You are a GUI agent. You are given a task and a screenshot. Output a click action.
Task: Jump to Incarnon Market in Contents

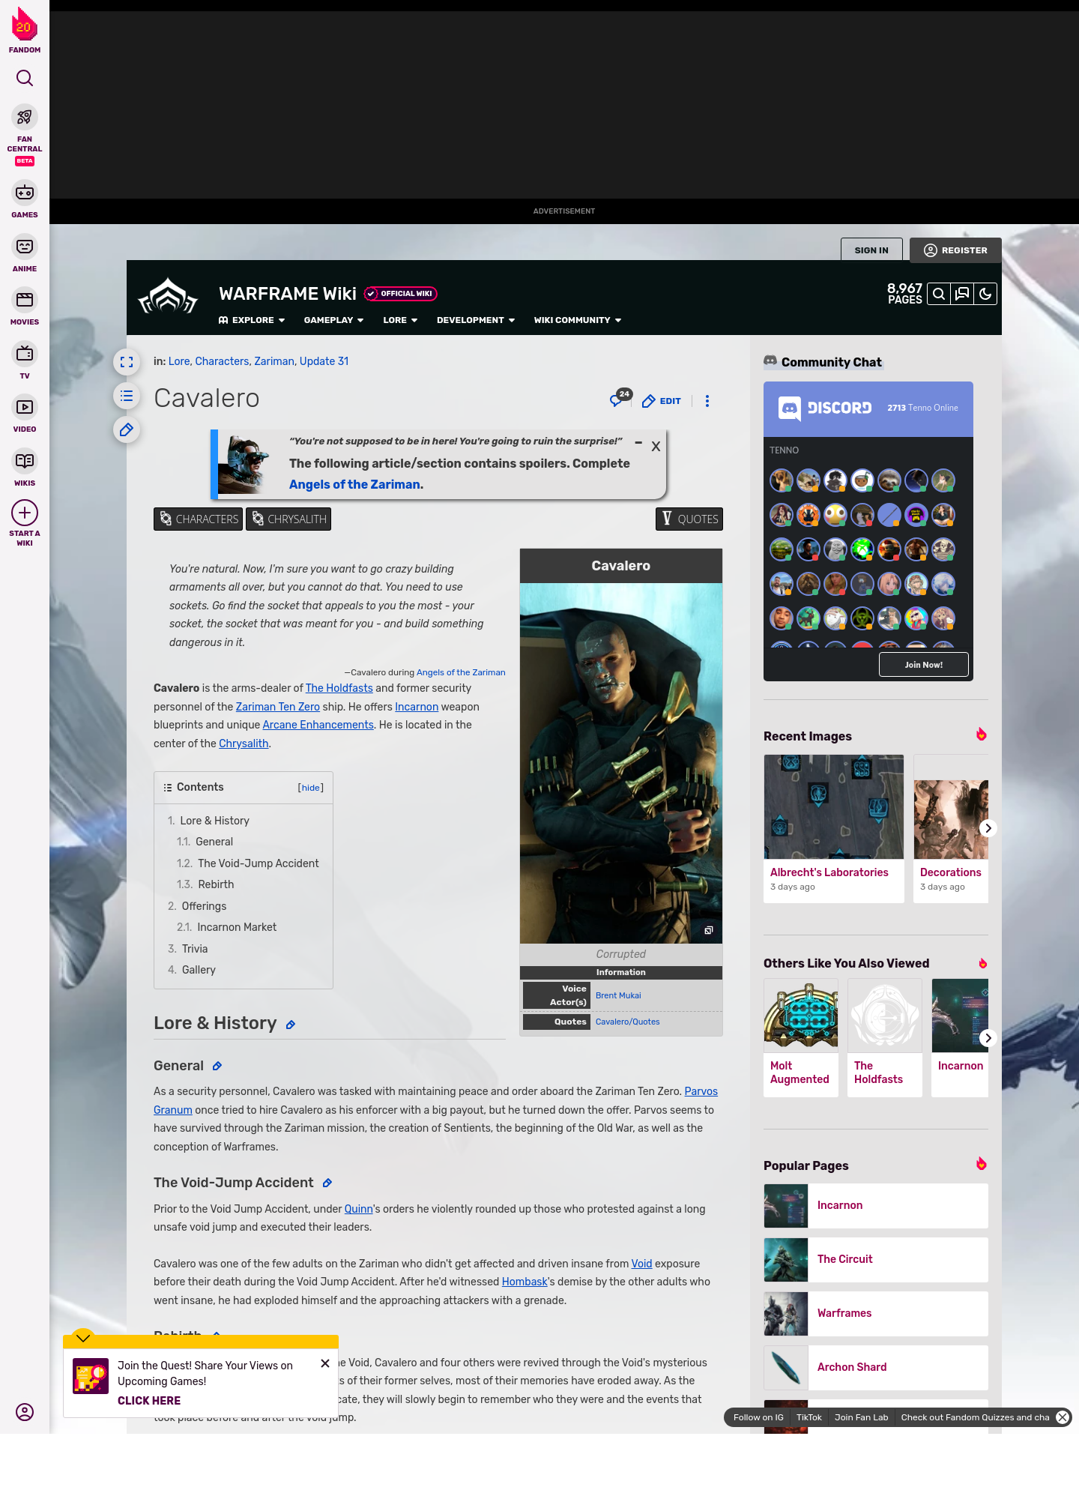(x=237, y=927)
